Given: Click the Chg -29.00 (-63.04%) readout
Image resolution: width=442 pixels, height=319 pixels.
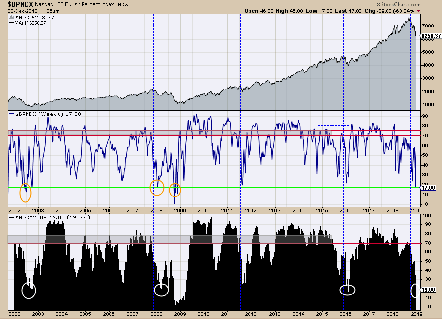Looking at the screenshot, I should point(390,11).
